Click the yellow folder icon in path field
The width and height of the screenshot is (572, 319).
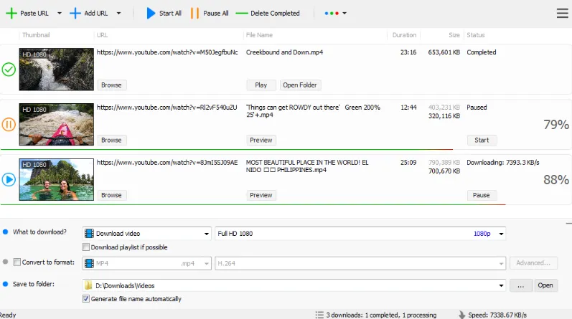(88, 285)
